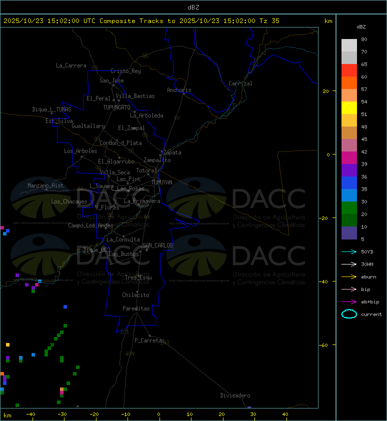
Task: Click the yellow eburn arrow in legend
Action: 349,277
